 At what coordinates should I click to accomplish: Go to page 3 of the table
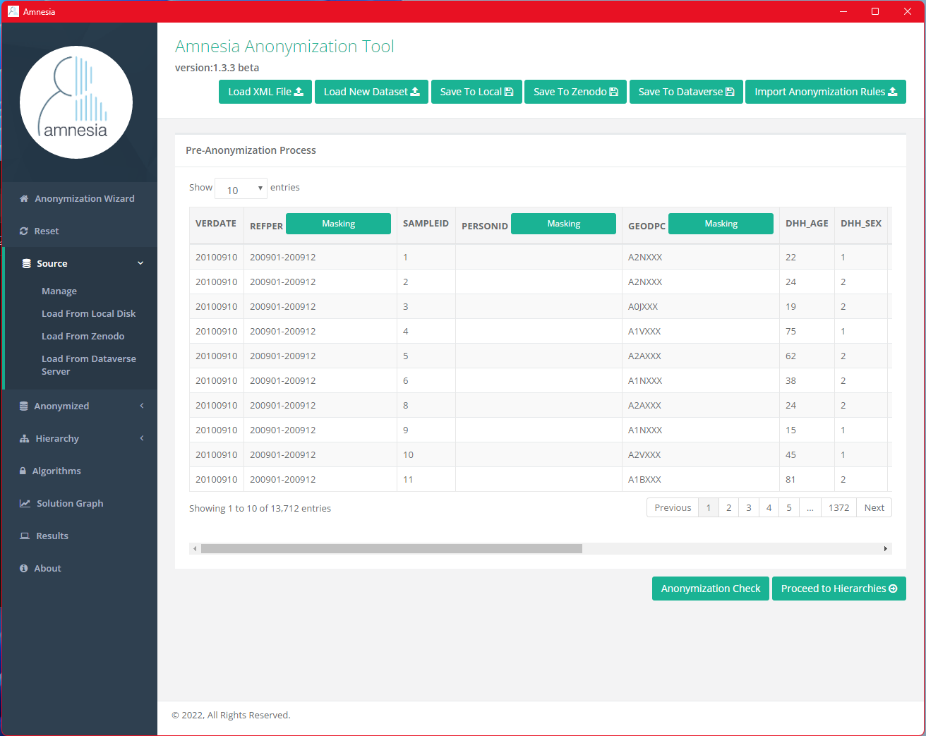(x=749, y=508)
